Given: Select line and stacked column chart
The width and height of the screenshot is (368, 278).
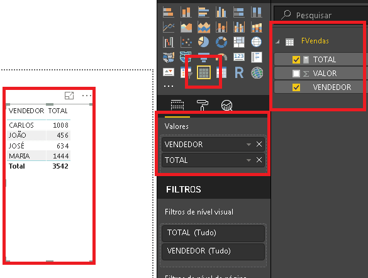Looking at the screenshot, I should pyautogui.click(x=221, y=27).
